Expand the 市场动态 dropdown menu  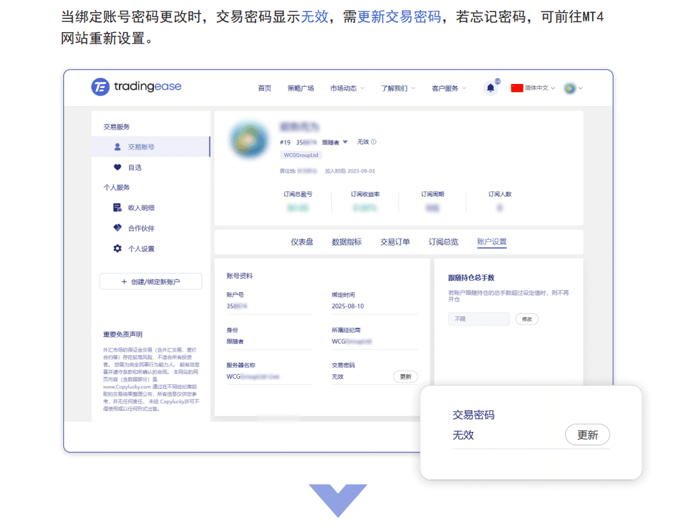tap(347, 88)
